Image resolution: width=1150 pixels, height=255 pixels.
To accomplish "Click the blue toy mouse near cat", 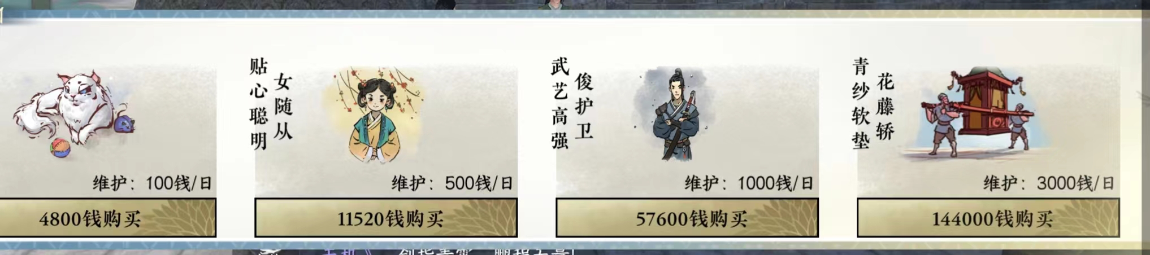I will coord(124,124).
